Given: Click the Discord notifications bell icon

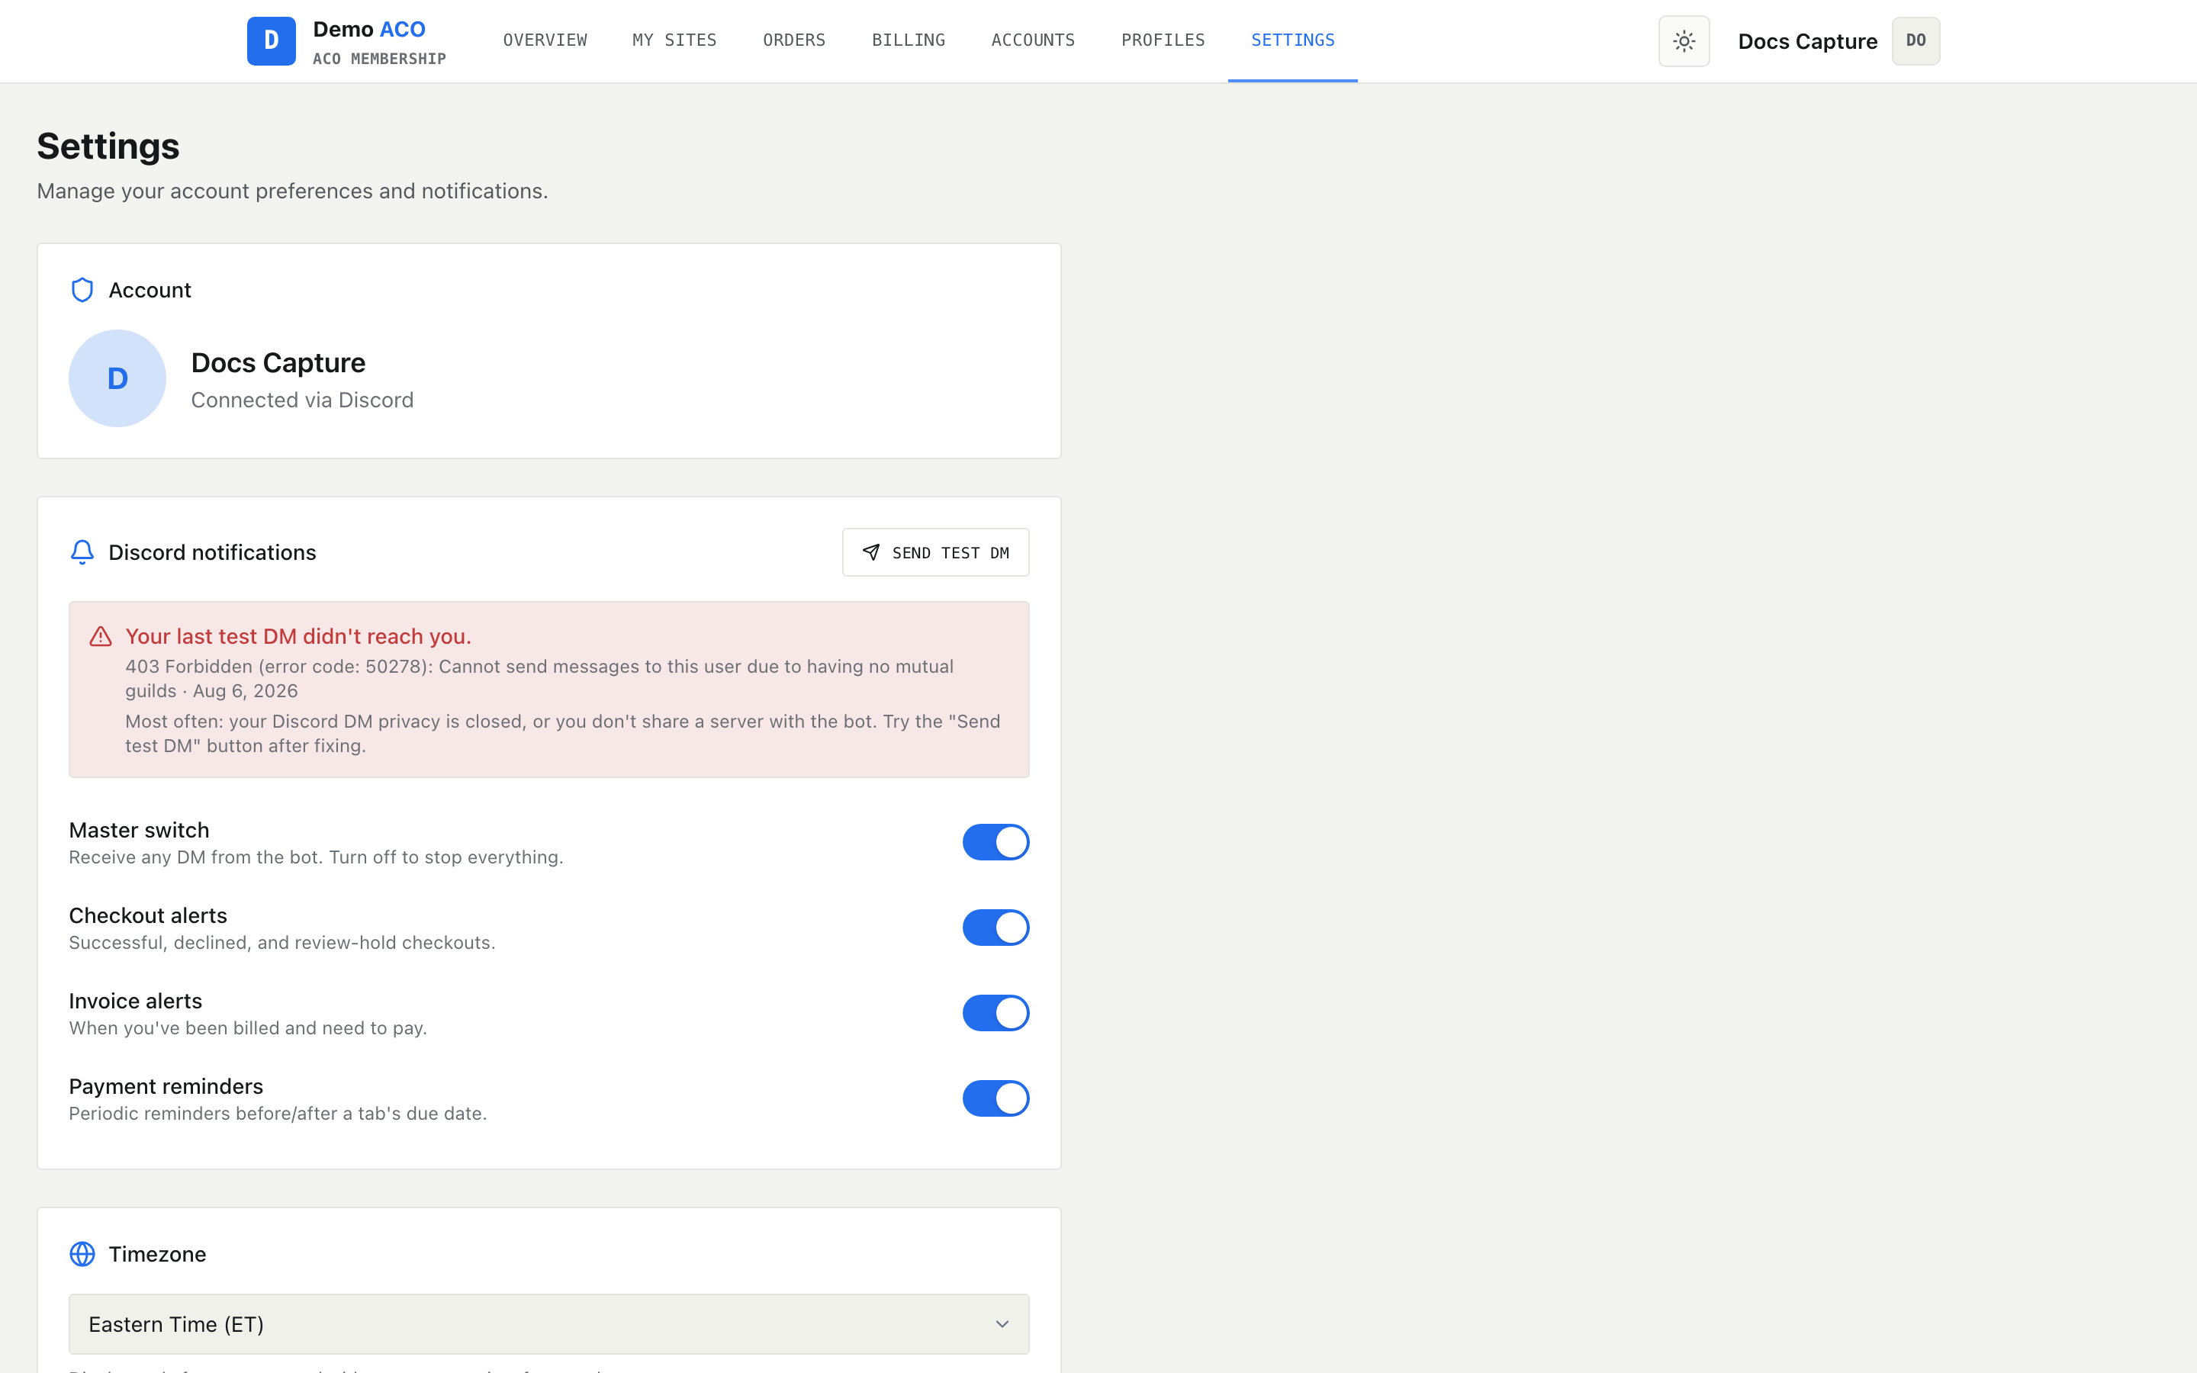Looking at the screenshot, I should click(x=82, y=552).
